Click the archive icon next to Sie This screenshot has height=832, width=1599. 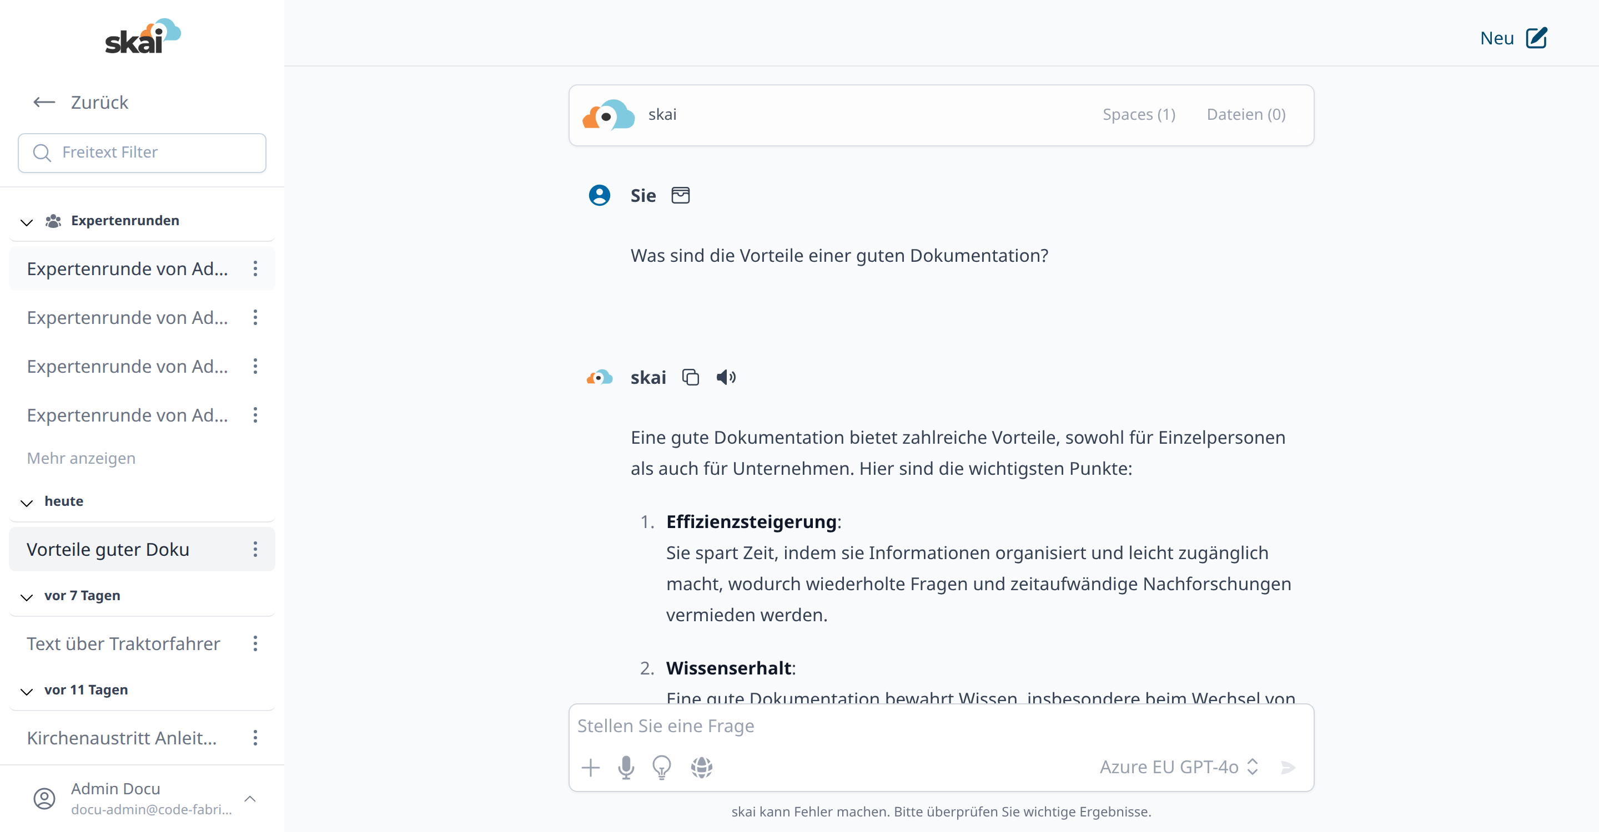tap(681, 195)
